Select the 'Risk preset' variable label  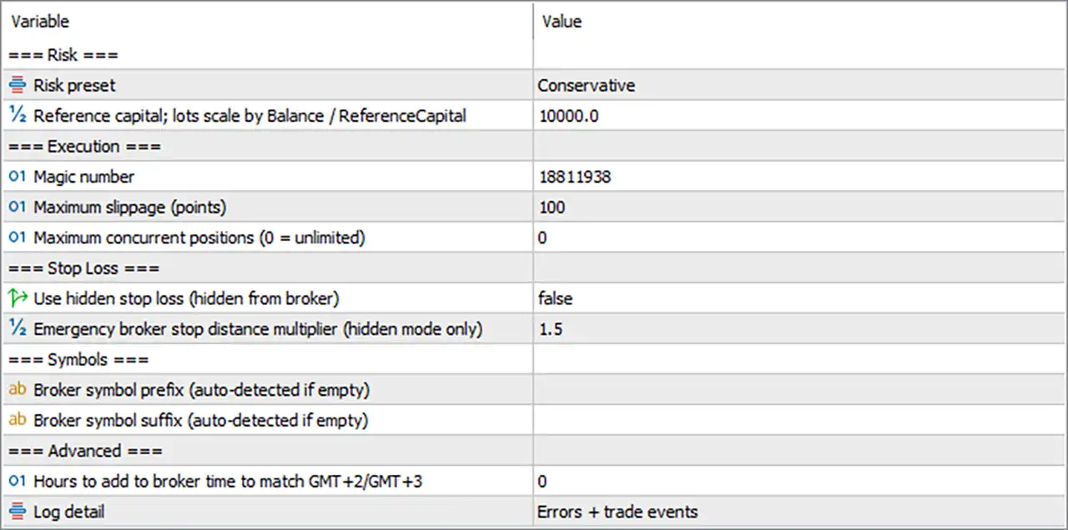tap(74, 85)
